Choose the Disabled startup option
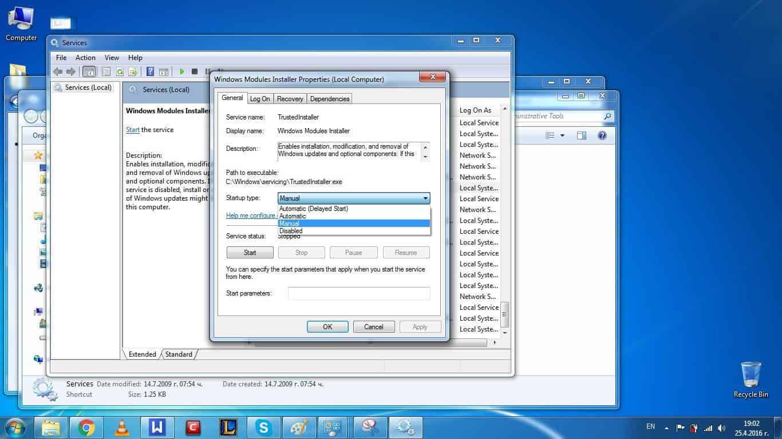This screenshot has width=782, height=439. pyautogui.click(x=354, y=231)
